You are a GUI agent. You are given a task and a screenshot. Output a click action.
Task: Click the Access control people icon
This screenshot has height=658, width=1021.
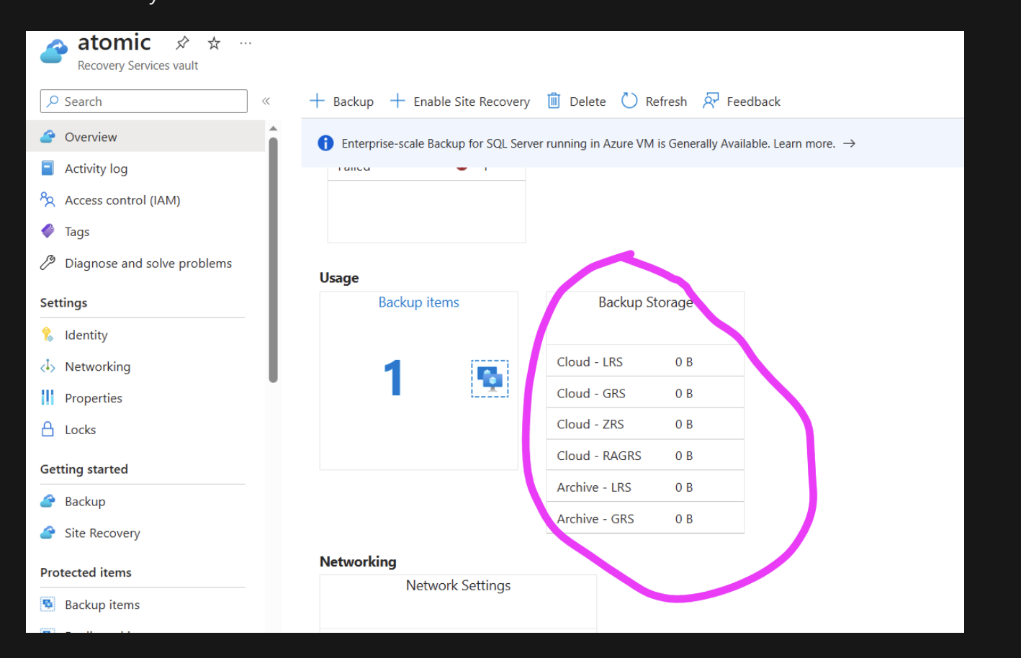48,199
